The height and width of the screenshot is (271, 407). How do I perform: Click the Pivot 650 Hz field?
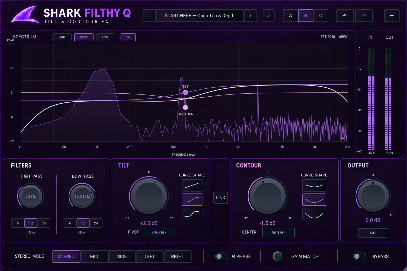click(159, 233)
